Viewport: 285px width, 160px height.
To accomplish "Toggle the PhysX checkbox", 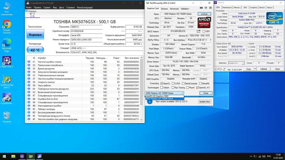I will (188, 88).
